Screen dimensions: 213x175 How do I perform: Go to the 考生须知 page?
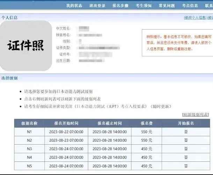(x=144, y=6)
